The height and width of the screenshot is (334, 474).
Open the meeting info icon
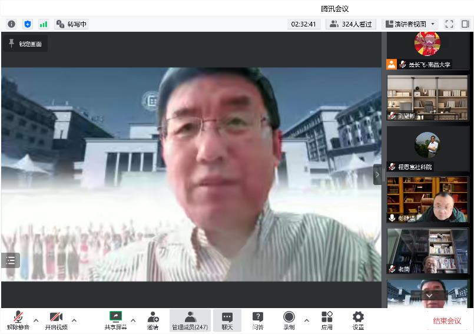pos(12,24)
